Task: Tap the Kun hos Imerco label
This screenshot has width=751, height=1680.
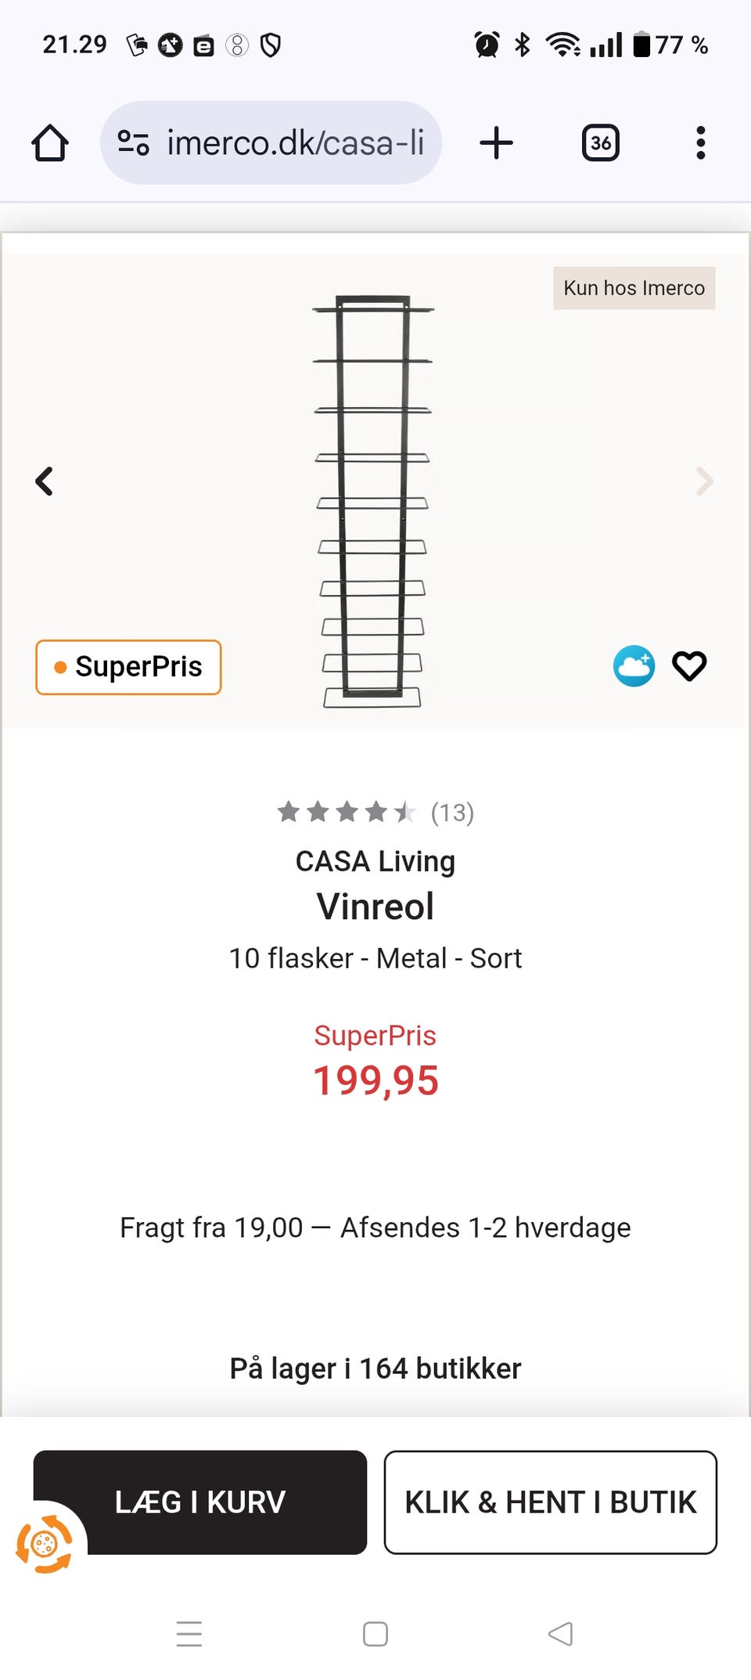Action: point(634,288)
